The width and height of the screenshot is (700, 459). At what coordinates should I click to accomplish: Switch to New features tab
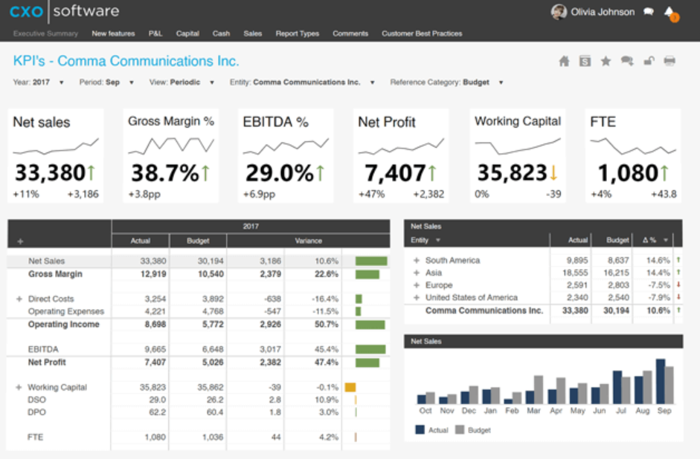113,33
